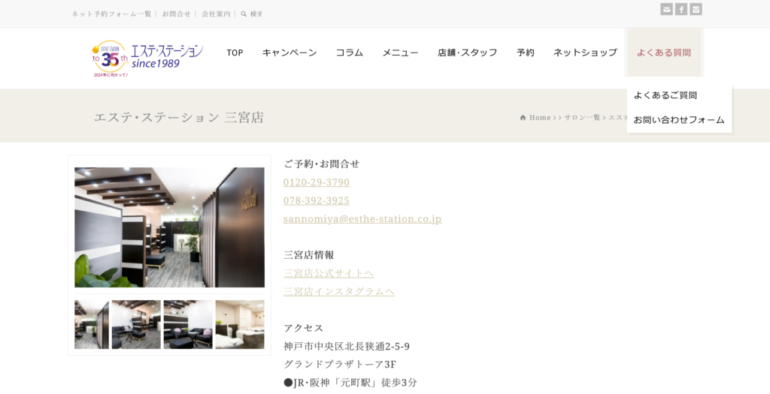The image size is (770, 394).
Task: Open the ネットショップ navigation item
Action: pos(585,53)
